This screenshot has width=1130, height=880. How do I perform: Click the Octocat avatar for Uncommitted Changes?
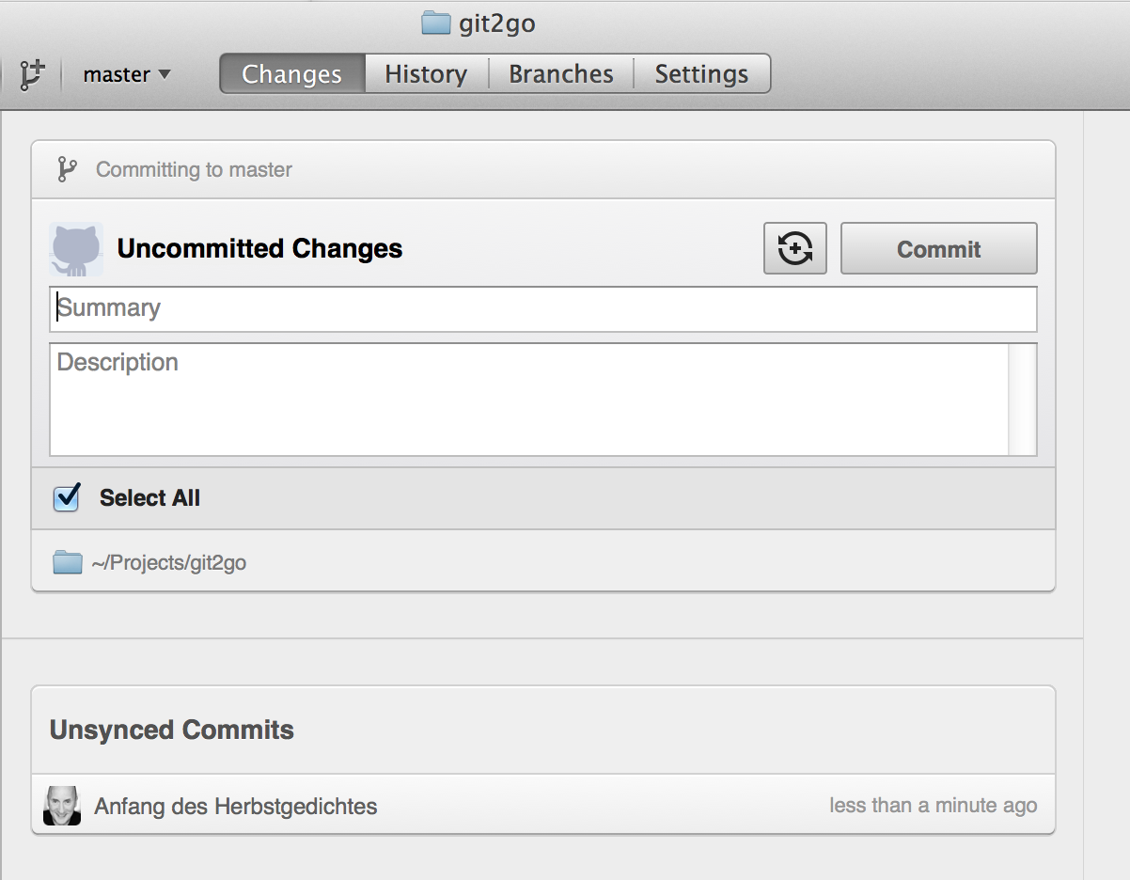(x=76, y=249)
